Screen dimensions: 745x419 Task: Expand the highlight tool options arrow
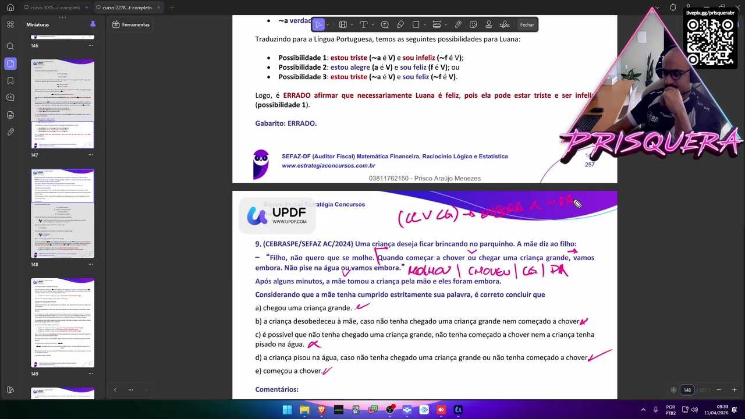click(x=351, y=24)
